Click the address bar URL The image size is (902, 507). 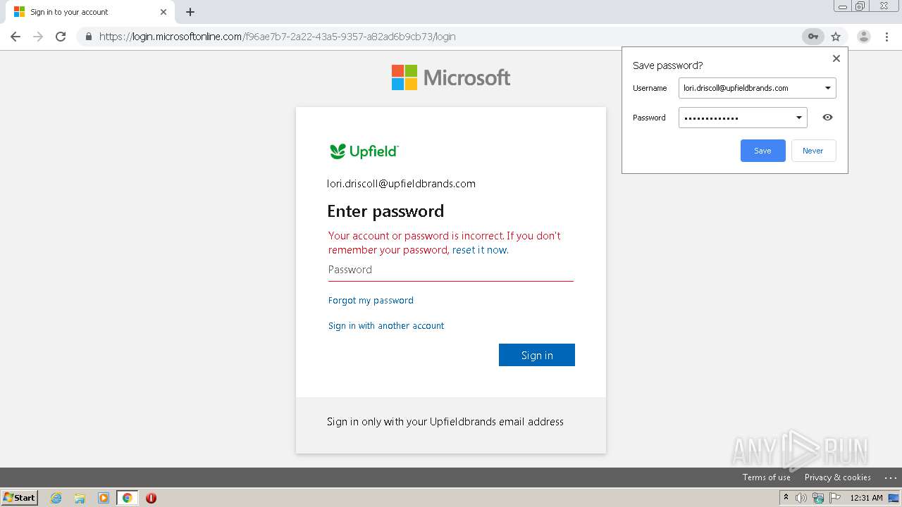[277, 37]
